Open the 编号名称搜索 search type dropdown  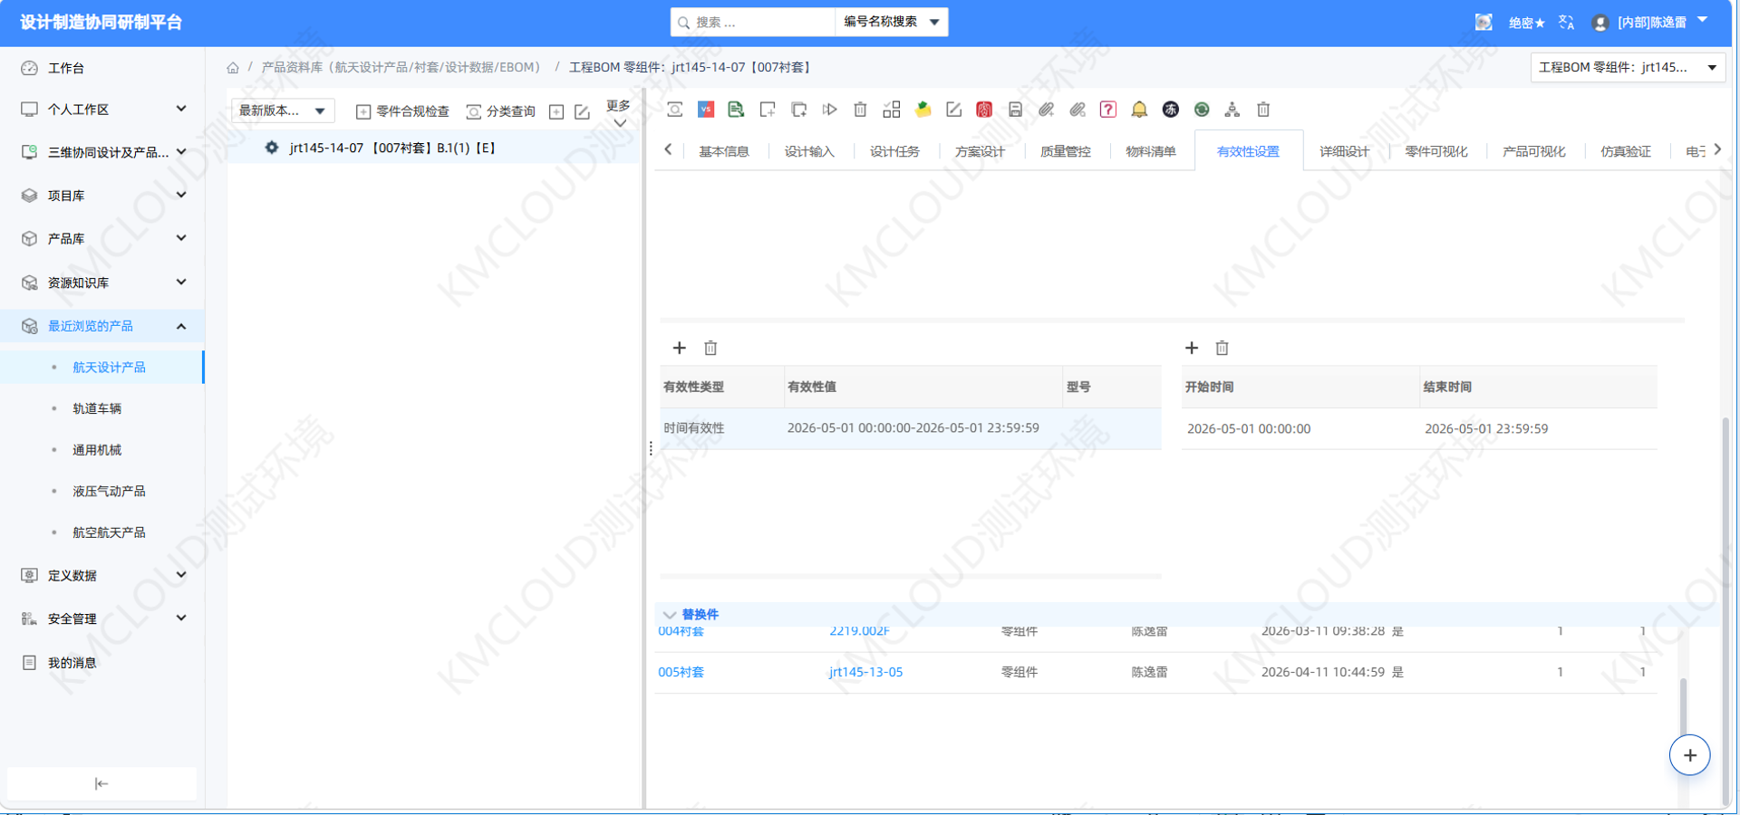(891, 22)
